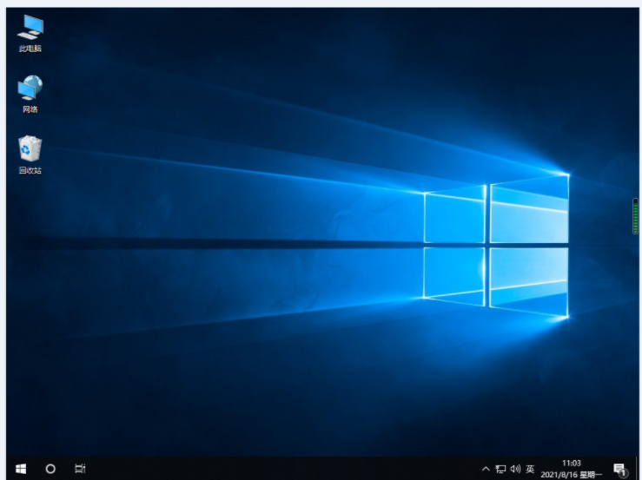Open the network status tray icon

click(500, 469)
